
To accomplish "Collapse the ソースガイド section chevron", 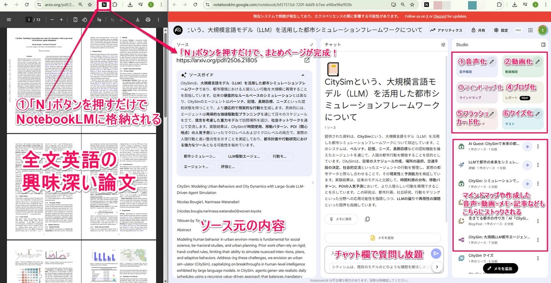I will click(302, 75).
